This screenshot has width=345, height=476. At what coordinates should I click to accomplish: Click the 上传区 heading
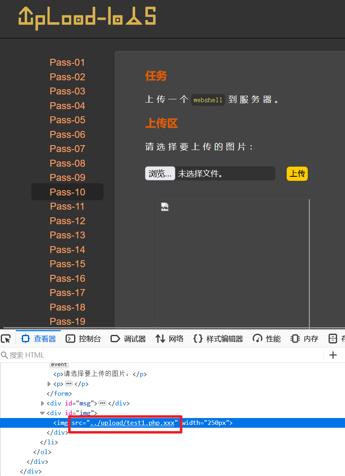pos(161,123)
